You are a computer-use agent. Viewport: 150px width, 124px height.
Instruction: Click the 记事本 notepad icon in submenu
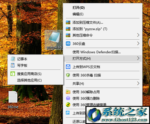coord(13,59)
